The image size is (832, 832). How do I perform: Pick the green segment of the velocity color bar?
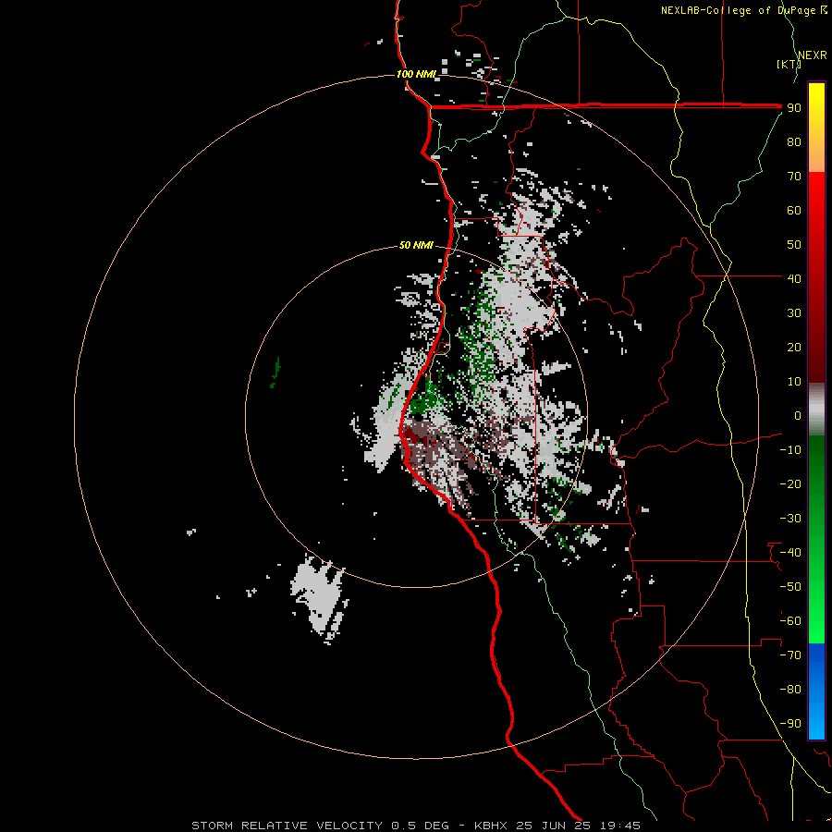pyautogui.click(x=816, y=540)
